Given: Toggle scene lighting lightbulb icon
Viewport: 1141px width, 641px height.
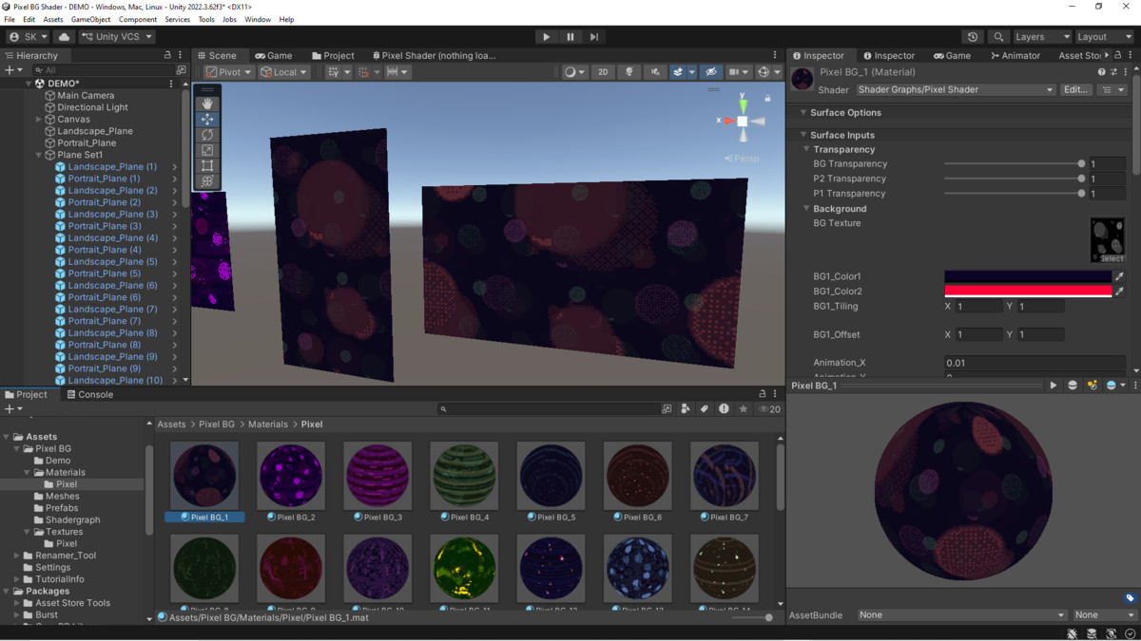Looking at the screenshot, I should (x=629, y=72).
